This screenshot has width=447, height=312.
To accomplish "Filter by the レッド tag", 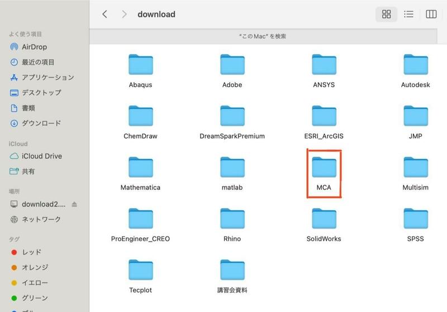I will click(x=26, y=252).
